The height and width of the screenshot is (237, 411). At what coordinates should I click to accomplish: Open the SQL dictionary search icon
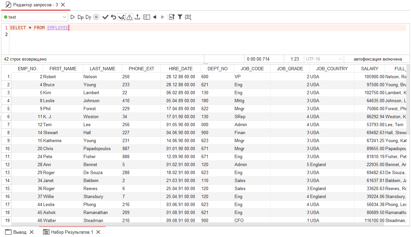click(x=188, y=17)
